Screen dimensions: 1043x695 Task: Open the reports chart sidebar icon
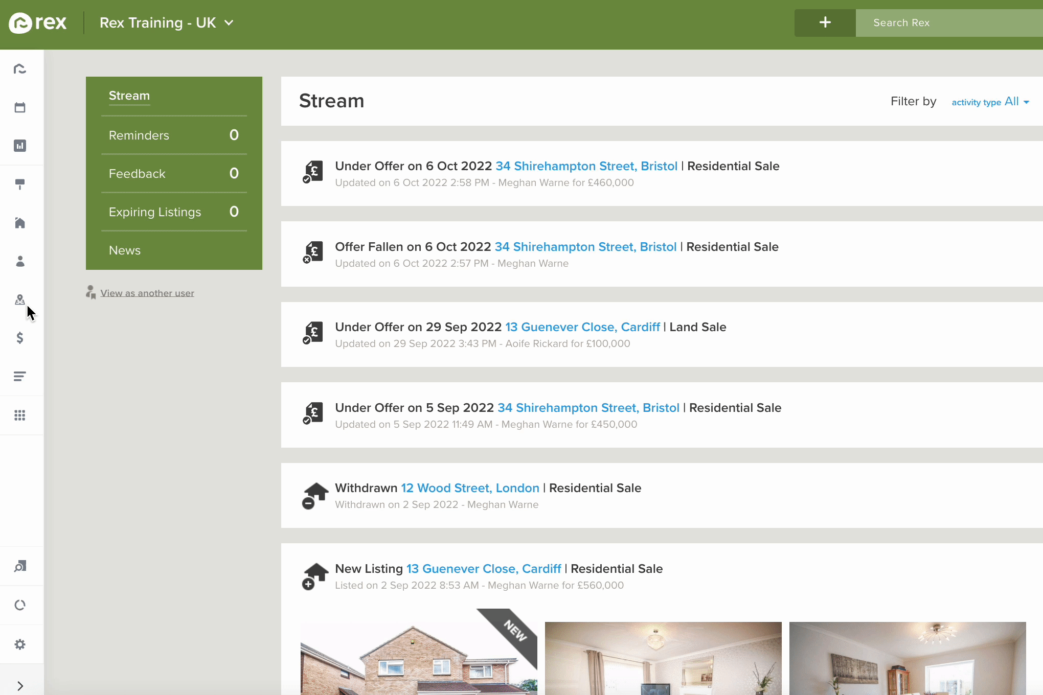coord(20,146)
